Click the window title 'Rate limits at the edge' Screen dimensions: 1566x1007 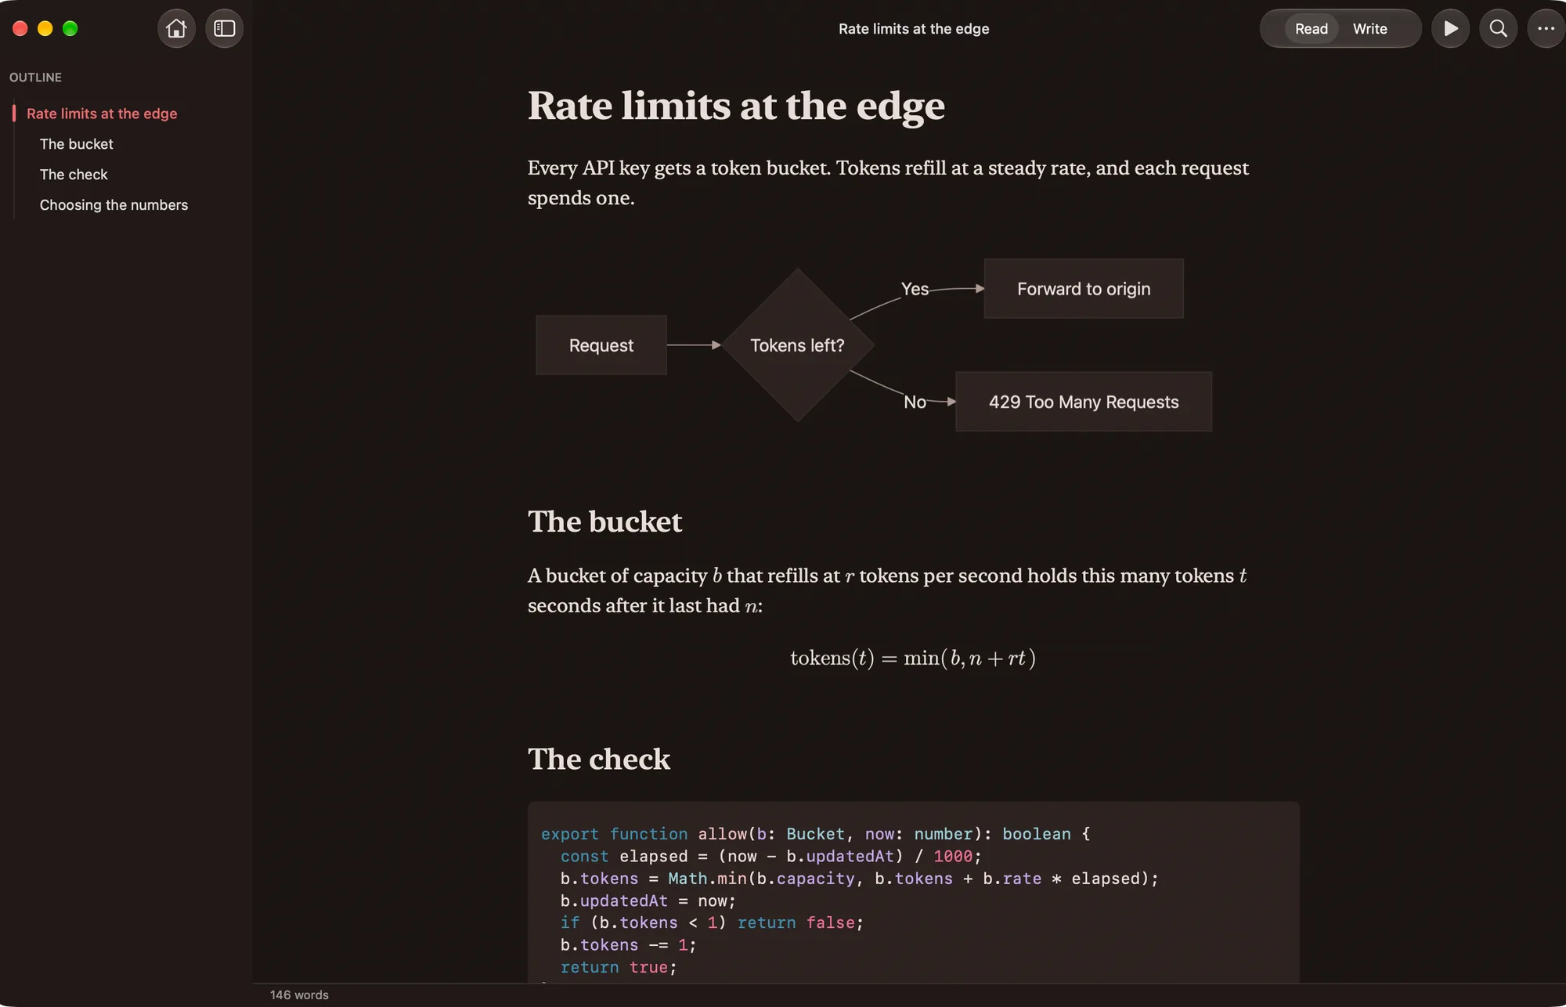914,29
